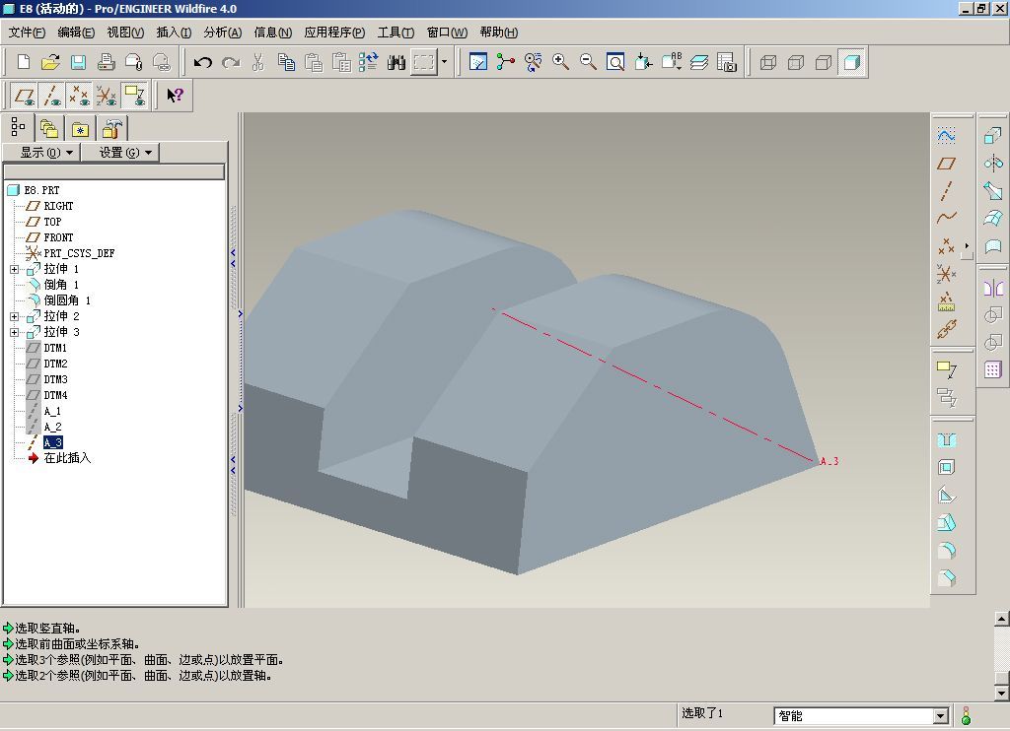The height and width of the screenshot is (731, 1010).
Task: Start the Revolve tool
Action: click(x=992, y=163)
